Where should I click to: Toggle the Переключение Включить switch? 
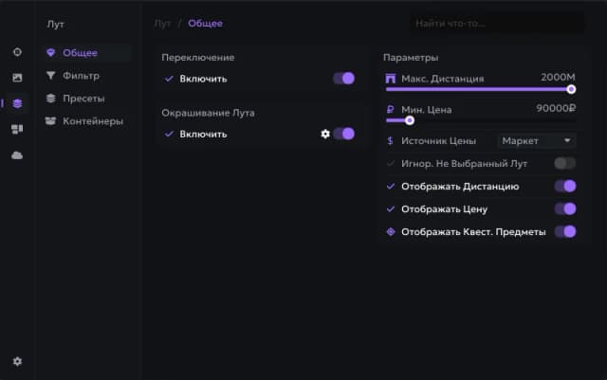pos(343,79)
